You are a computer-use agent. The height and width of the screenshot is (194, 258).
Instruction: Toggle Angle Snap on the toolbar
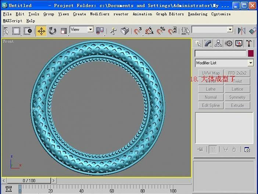149,31
